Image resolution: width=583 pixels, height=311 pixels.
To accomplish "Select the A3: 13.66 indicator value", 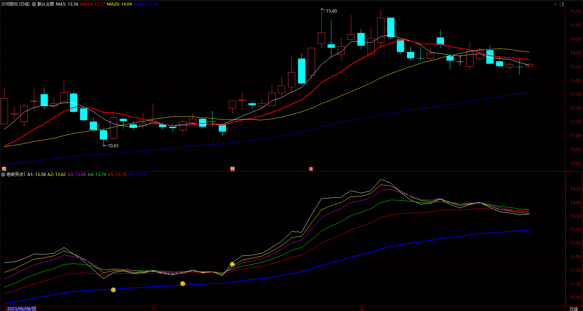I will coord(77,175).
